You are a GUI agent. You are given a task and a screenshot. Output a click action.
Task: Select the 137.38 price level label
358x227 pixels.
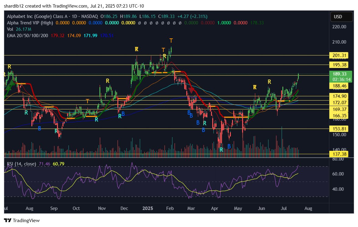click(x=339, y=154)
